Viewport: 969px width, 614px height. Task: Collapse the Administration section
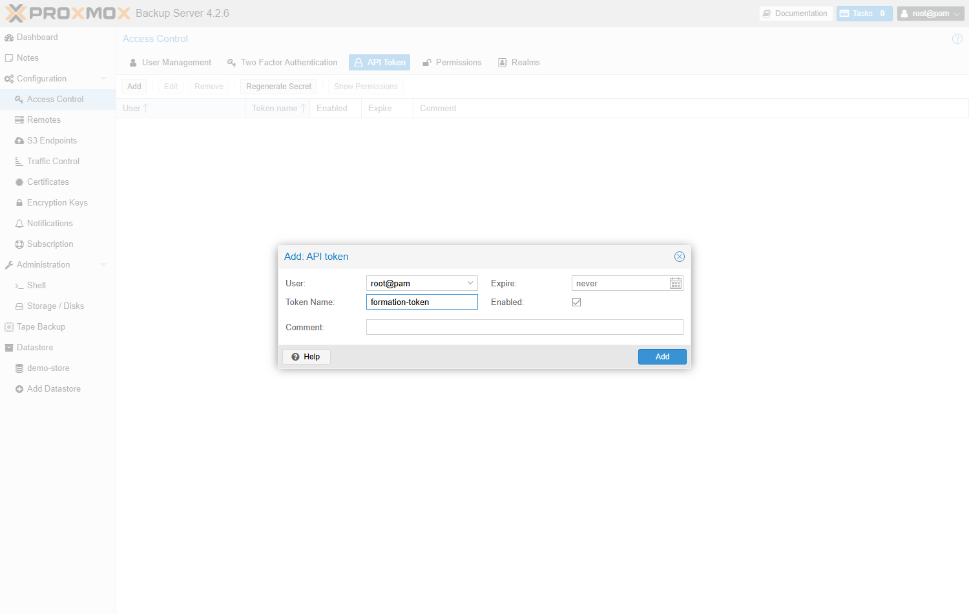click(103, 265)
